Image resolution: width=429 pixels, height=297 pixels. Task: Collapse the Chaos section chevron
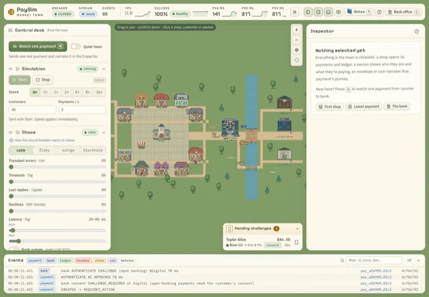pyautogui.click(x=104, y=132)
